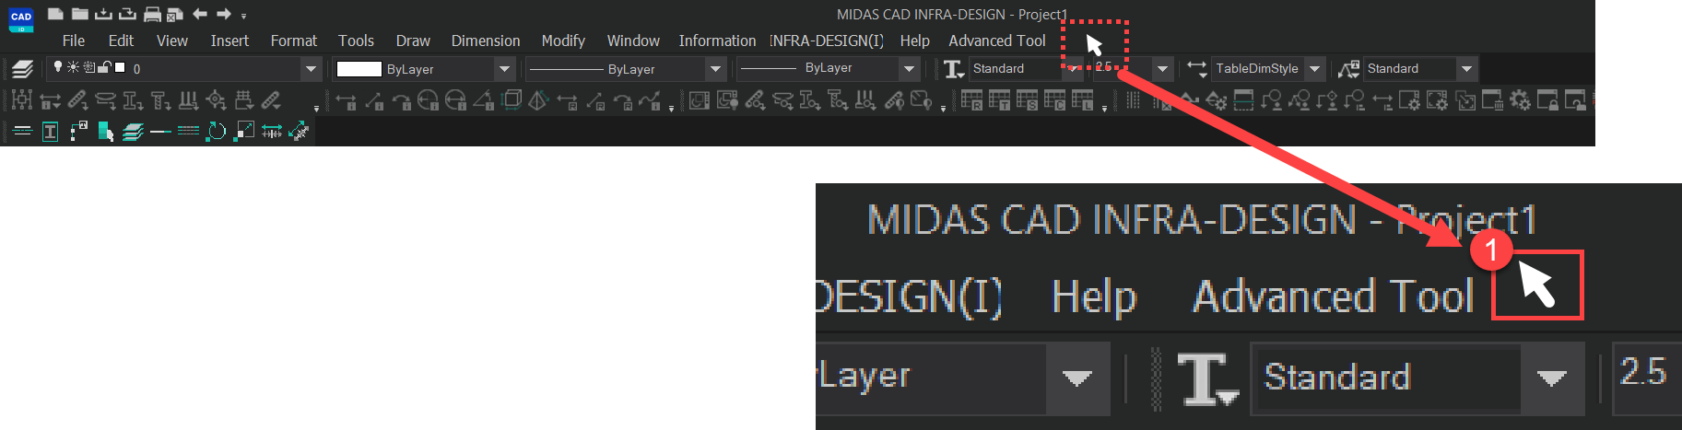Open the Tools menu

[x=356, y=41]
